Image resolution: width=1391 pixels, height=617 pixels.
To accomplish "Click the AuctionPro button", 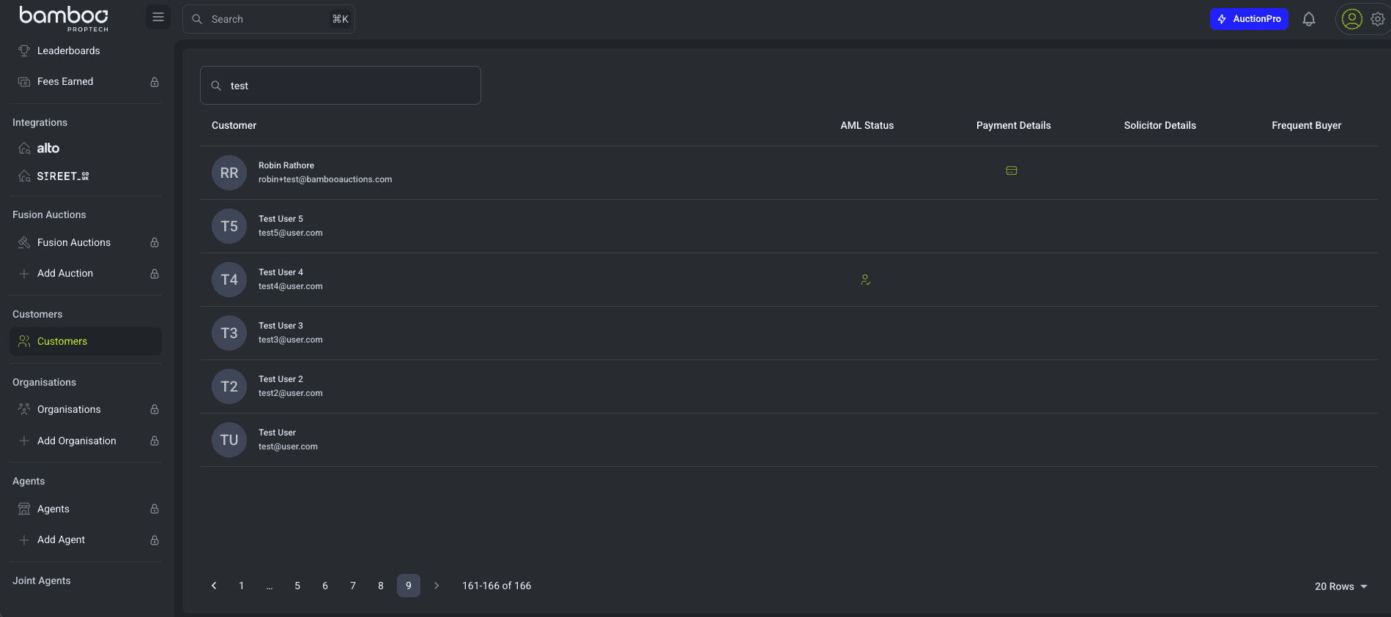I will click(1248, 19).
